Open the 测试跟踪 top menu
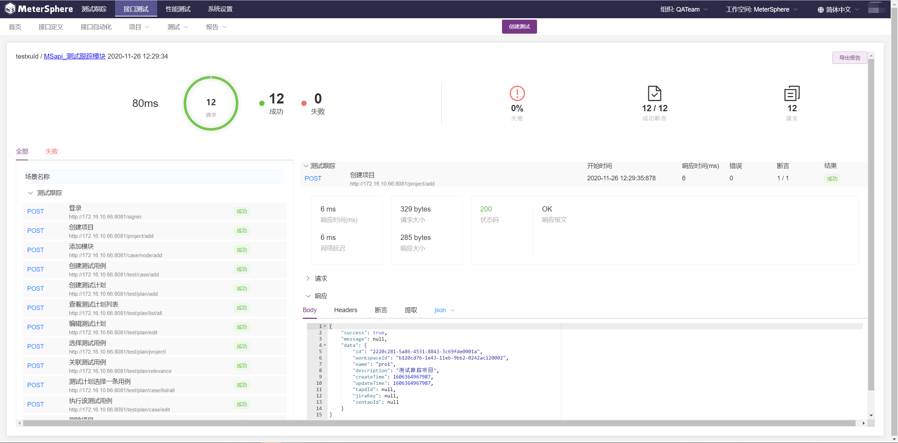Image resolution: width=898 pixels, height=443 pixels. point(94,9)
